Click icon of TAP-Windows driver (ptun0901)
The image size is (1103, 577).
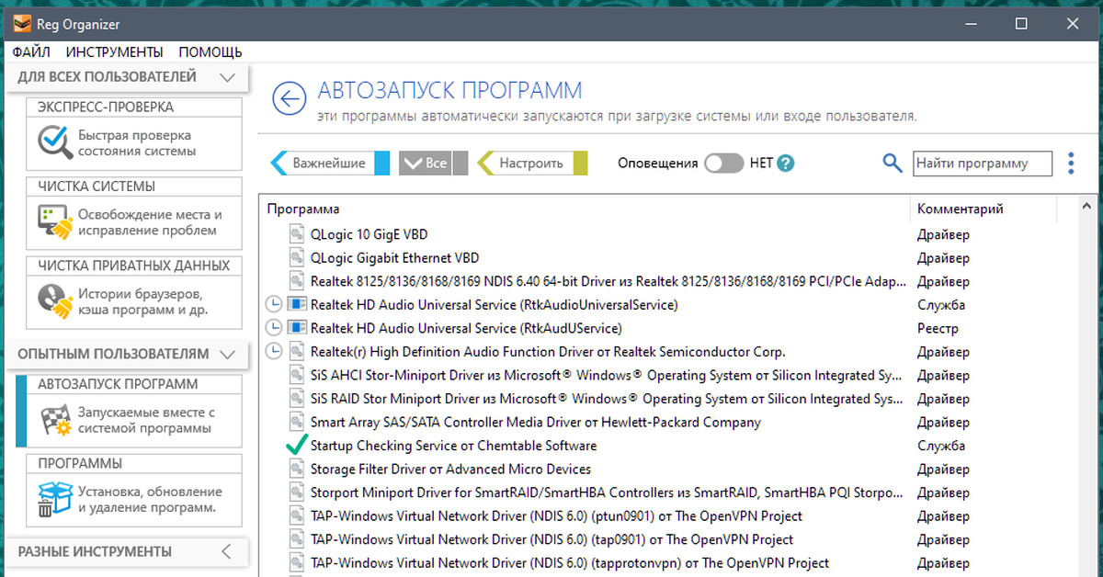296,515
